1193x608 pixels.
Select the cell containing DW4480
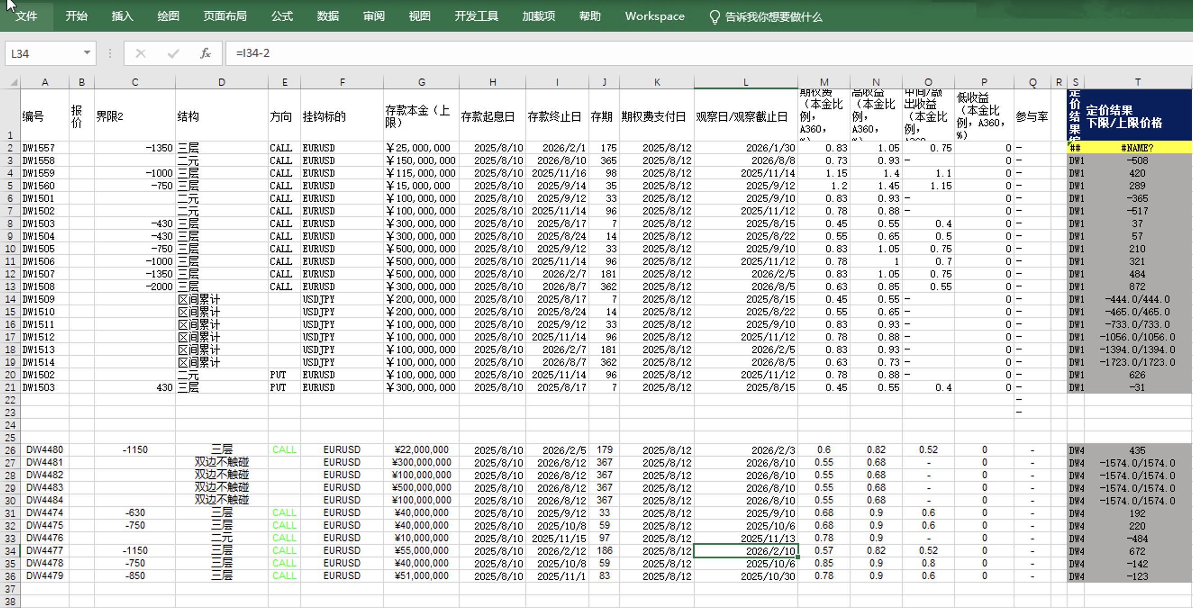pyautogui.click(x=45, y=449)
